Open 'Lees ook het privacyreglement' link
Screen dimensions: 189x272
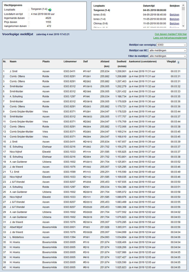click(x=170, y=38)
